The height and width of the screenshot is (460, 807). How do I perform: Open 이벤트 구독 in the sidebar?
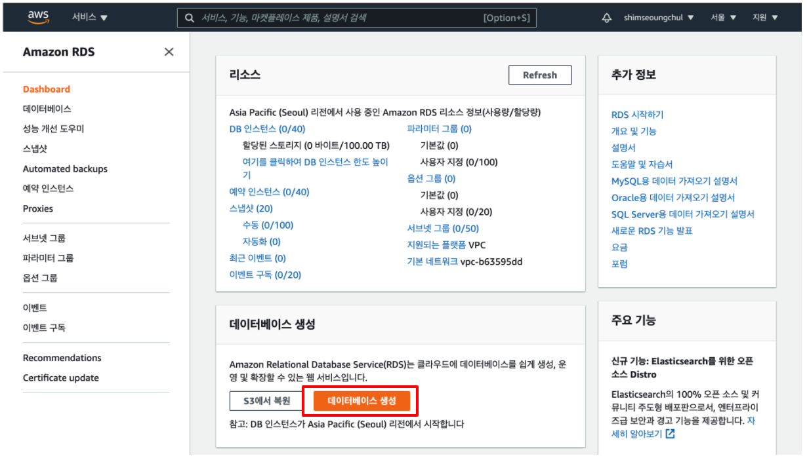pyautogui.click(x=44, y=328)
